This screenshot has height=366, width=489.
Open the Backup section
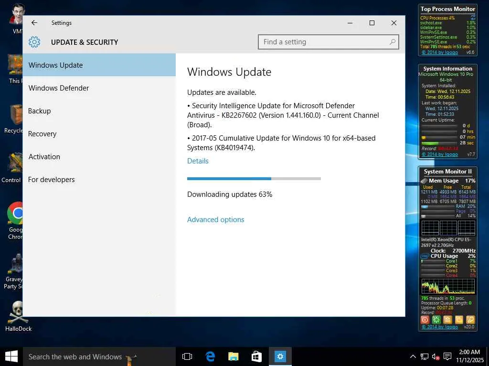[99, 111]
